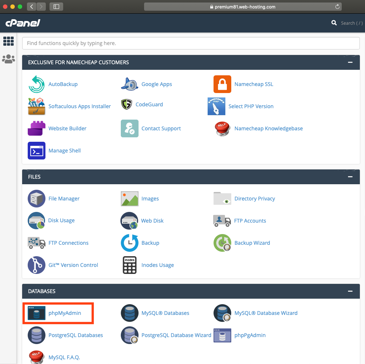
Task: Click the Website Builder purple block icon
Action: (x=37, y=128)
